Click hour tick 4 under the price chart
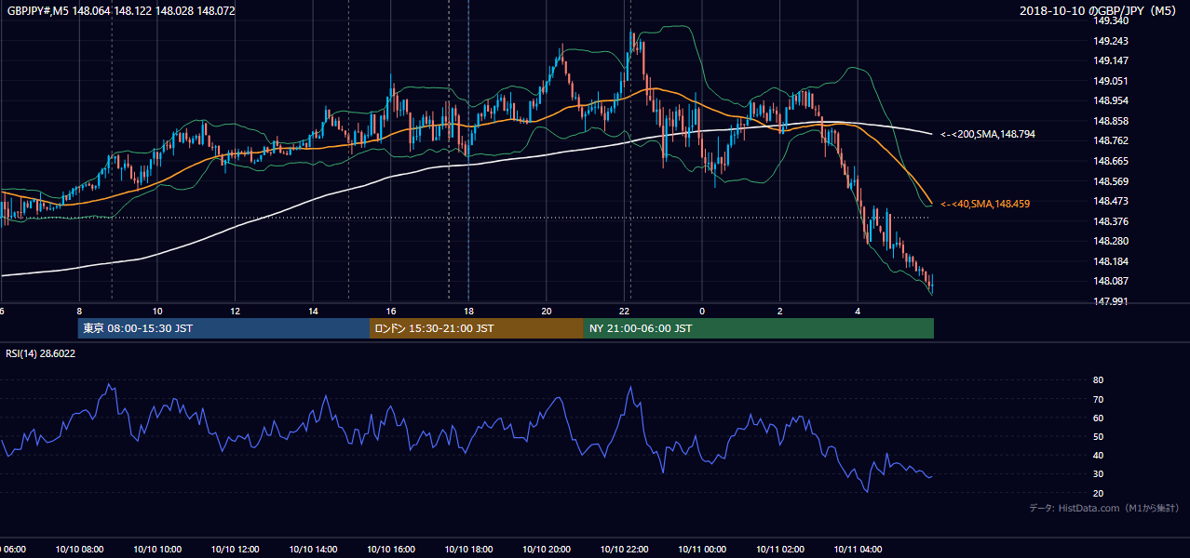 [x=858, y=312]
